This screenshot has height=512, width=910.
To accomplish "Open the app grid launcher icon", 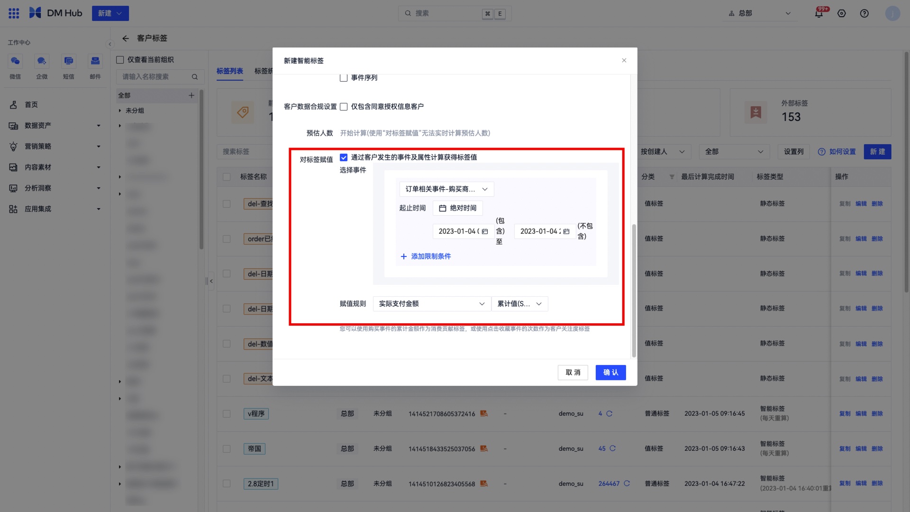I will (14, 13).
